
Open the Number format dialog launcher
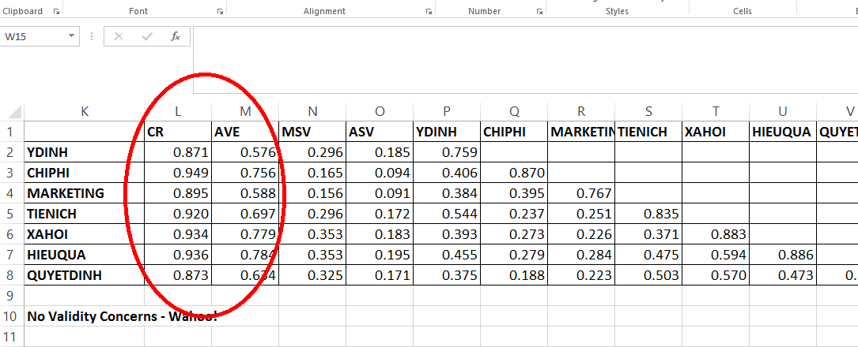coord(539,12)
